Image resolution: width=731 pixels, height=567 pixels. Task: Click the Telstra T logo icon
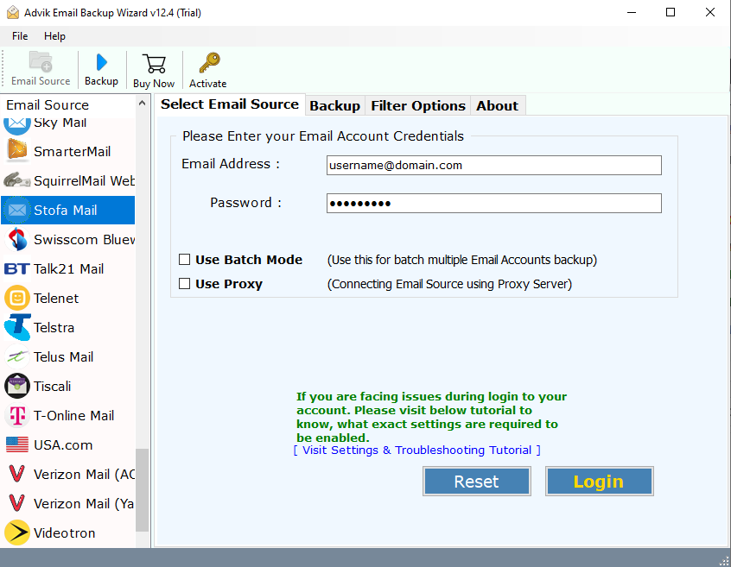coord(17,327)
